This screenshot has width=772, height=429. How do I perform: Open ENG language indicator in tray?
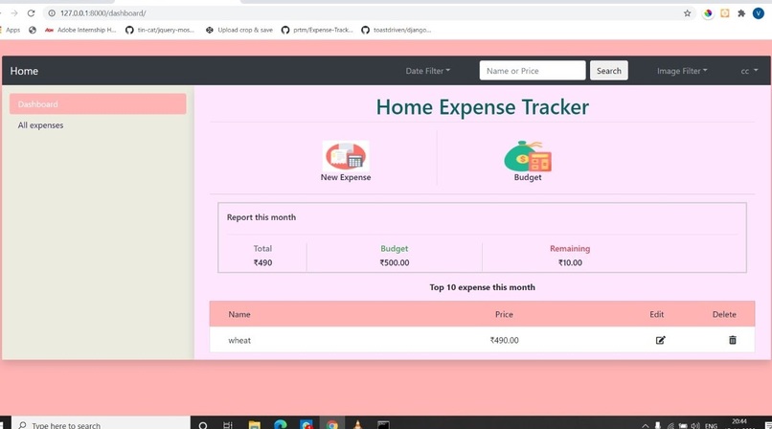tap(711, 426)
